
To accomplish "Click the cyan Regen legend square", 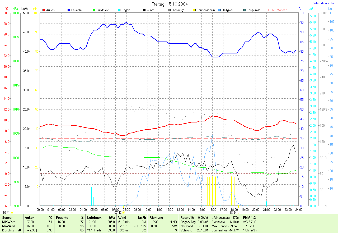I will pyautogui.click(x=119, y=10).
